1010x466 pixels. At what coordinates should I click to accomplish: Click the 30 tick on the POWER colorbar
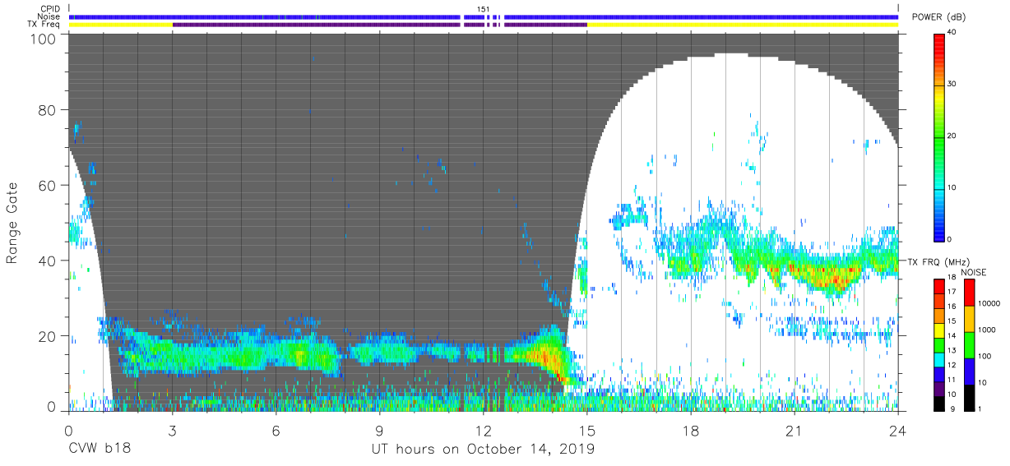(x=953, y=84)
